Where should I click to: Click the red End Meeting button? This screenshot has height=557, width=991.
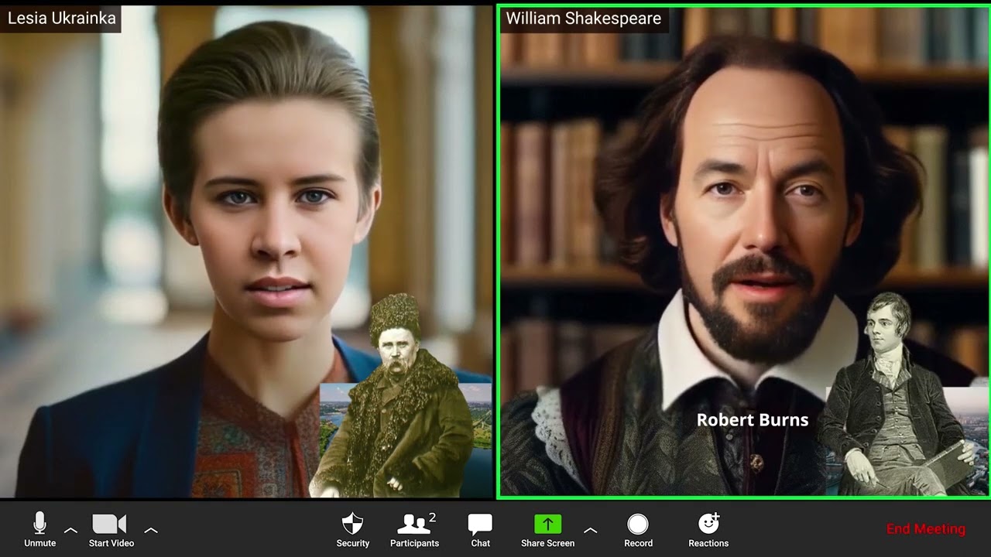click(x=925, y=529)
